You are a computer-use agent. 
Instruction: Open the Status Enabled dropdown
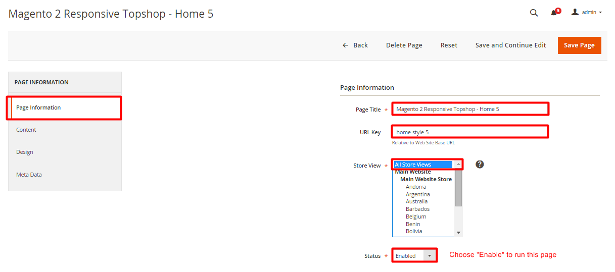coord(414,255)
